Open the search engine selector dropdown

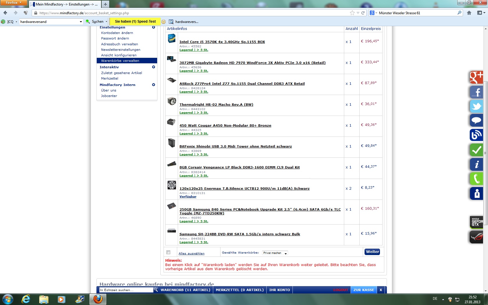373,13
